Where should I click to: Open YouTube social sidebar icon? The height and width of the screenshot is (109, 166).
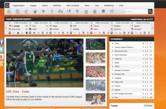(x=2, y=56)
